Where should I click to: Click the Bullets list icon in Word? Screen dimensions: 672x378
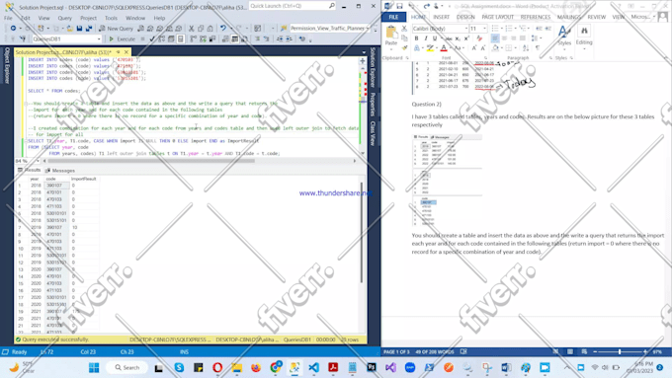point(495,29)
